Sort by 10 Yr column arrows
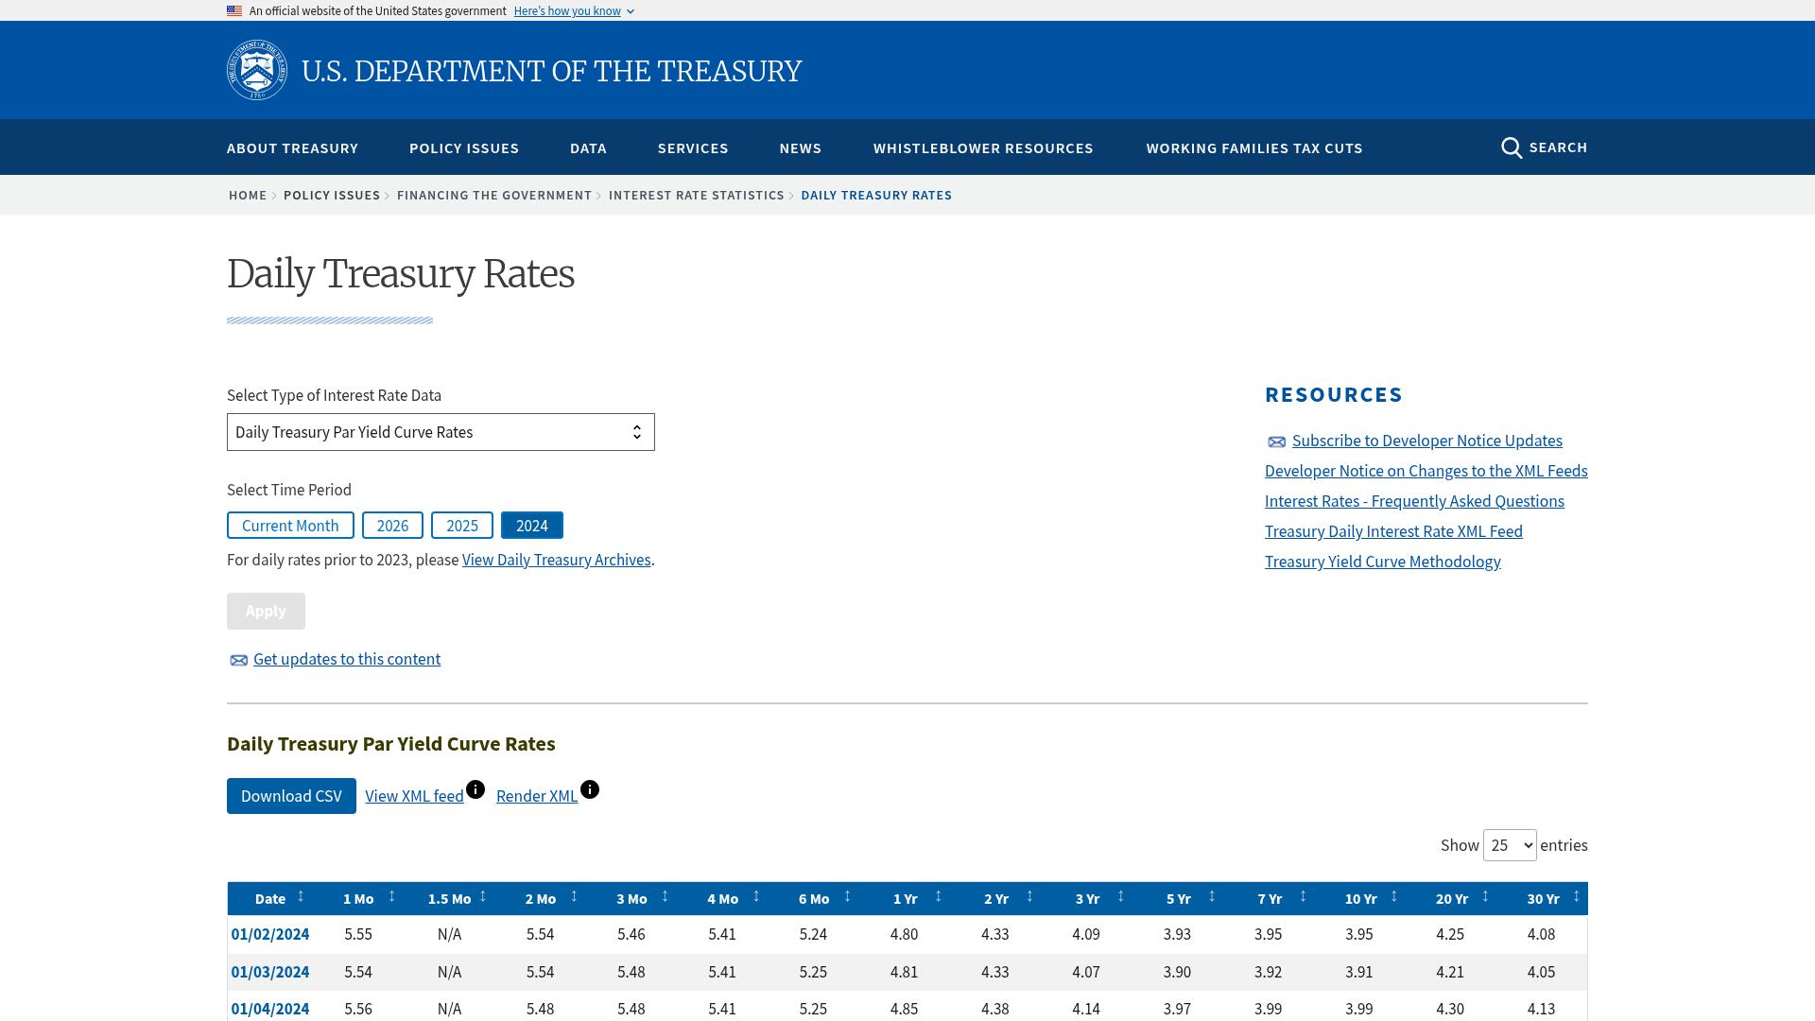Screen dimensions: 1815x1021 coord(1393,896)
